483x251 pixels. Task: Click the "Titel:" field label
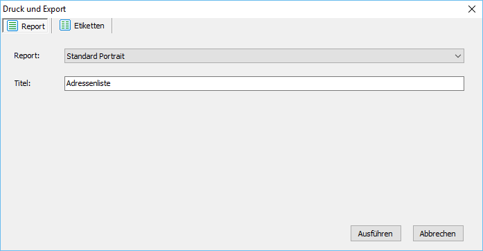pos(22,83)
